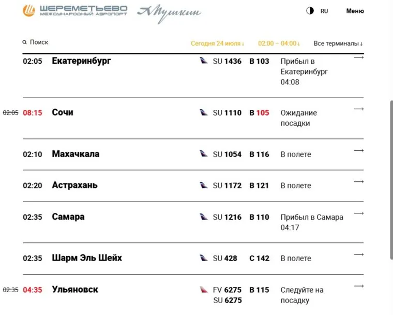Screen dimensions: 393x315
Task: Open the Самара flight details arrow
Action: 358,213
